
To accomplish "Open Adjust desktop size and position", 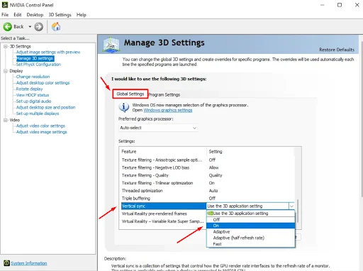I will click(45, 107).
